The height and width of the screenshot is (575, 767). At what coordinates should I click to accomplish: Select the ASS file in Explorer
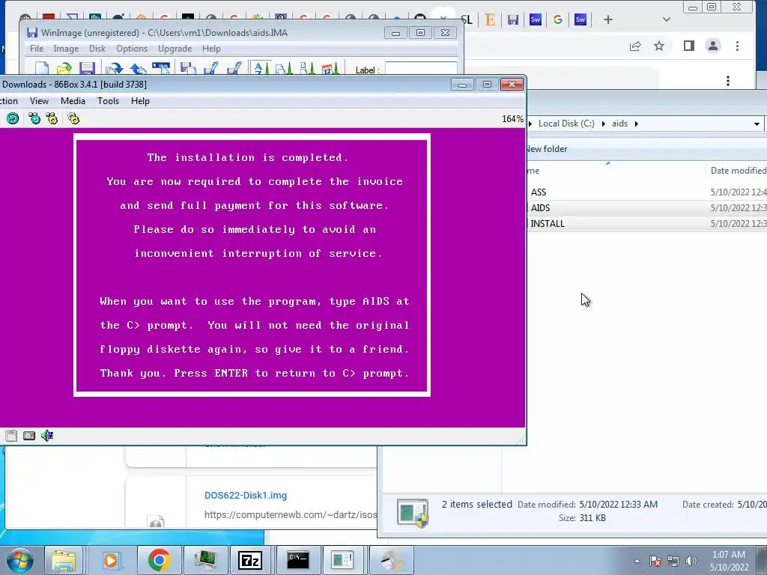point(539,192)
